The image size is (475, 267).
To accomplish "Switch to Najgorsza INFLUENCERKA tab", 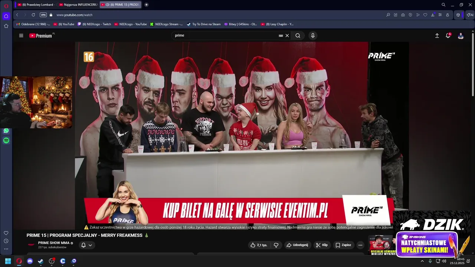I will point(78,5).
